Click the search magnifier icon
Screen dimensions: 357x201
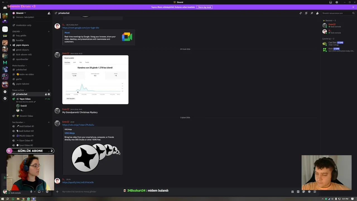(x=353, y=13)
